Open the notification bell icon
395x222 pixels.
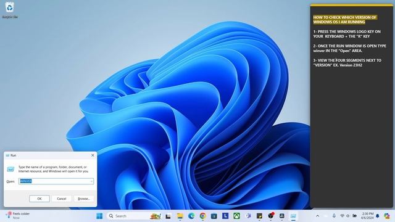378,216
